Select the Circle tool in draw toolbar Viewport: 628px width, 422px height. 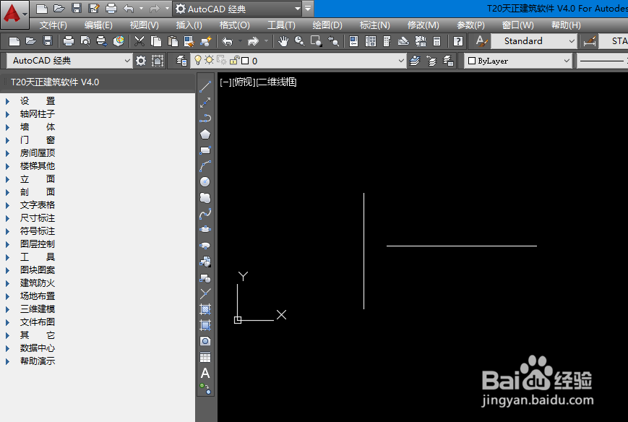[x=205, y=182]
